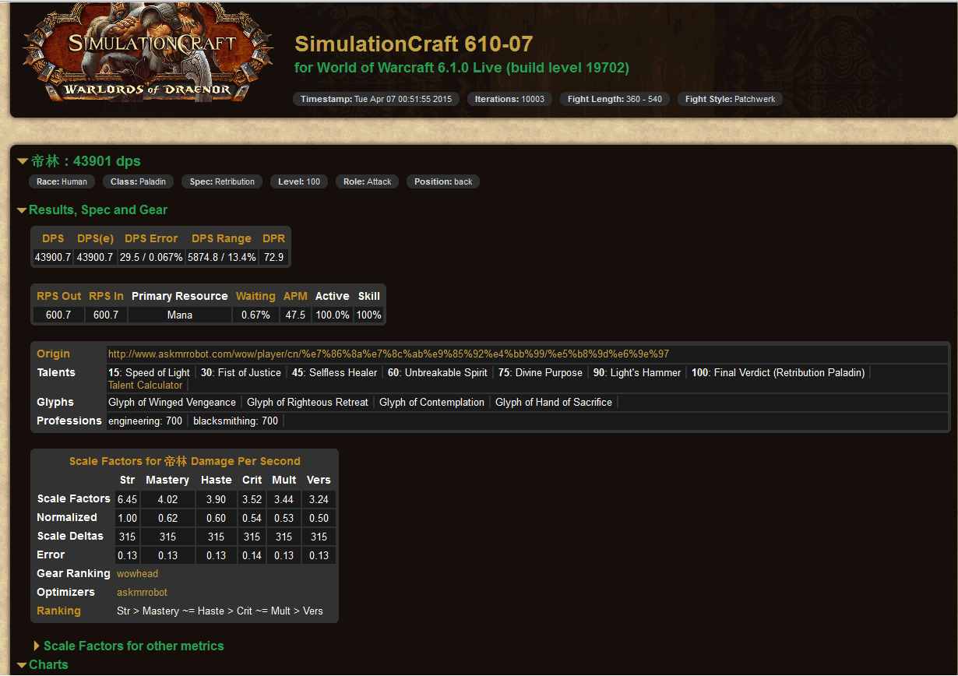The image size is (958, 676).
Task: Click the DPR column header
Action: (x=273, y=238)
